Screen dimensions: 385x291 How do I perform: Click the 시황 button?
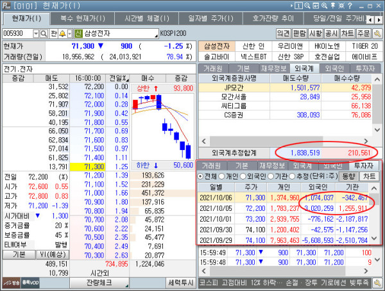pyautogui.click(x=316, y=33)
